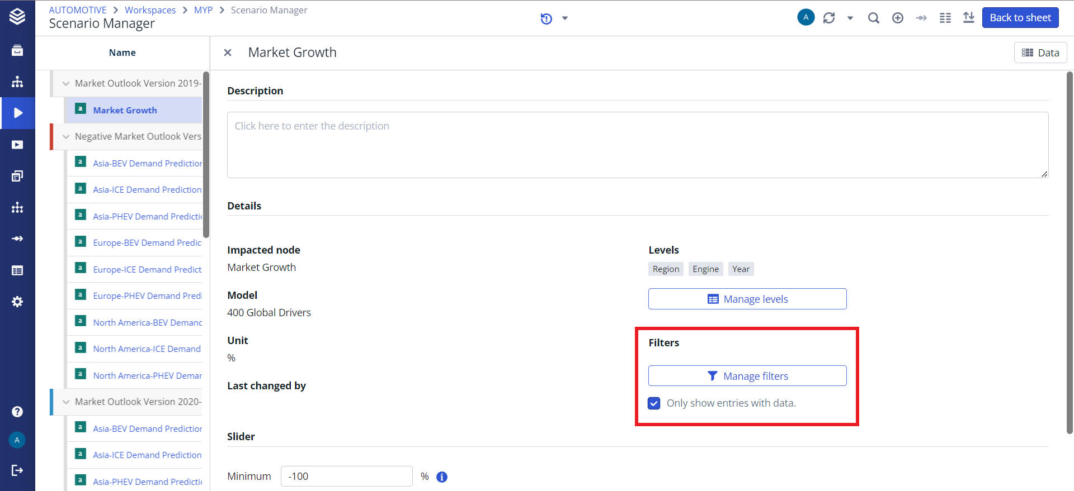Click the logout icon at sidebar bottom
The height and width of the screenshot is (491, 1074).
point(17,470)
